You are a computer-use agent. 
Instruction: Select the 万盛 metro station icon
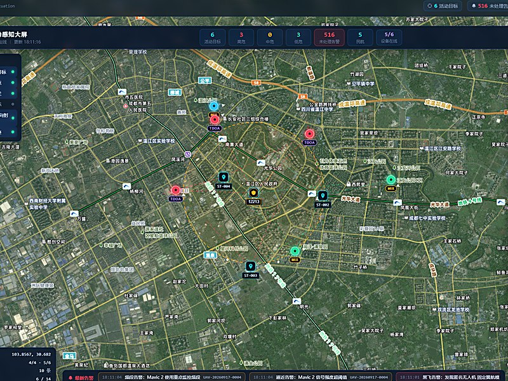pos(74,214)
